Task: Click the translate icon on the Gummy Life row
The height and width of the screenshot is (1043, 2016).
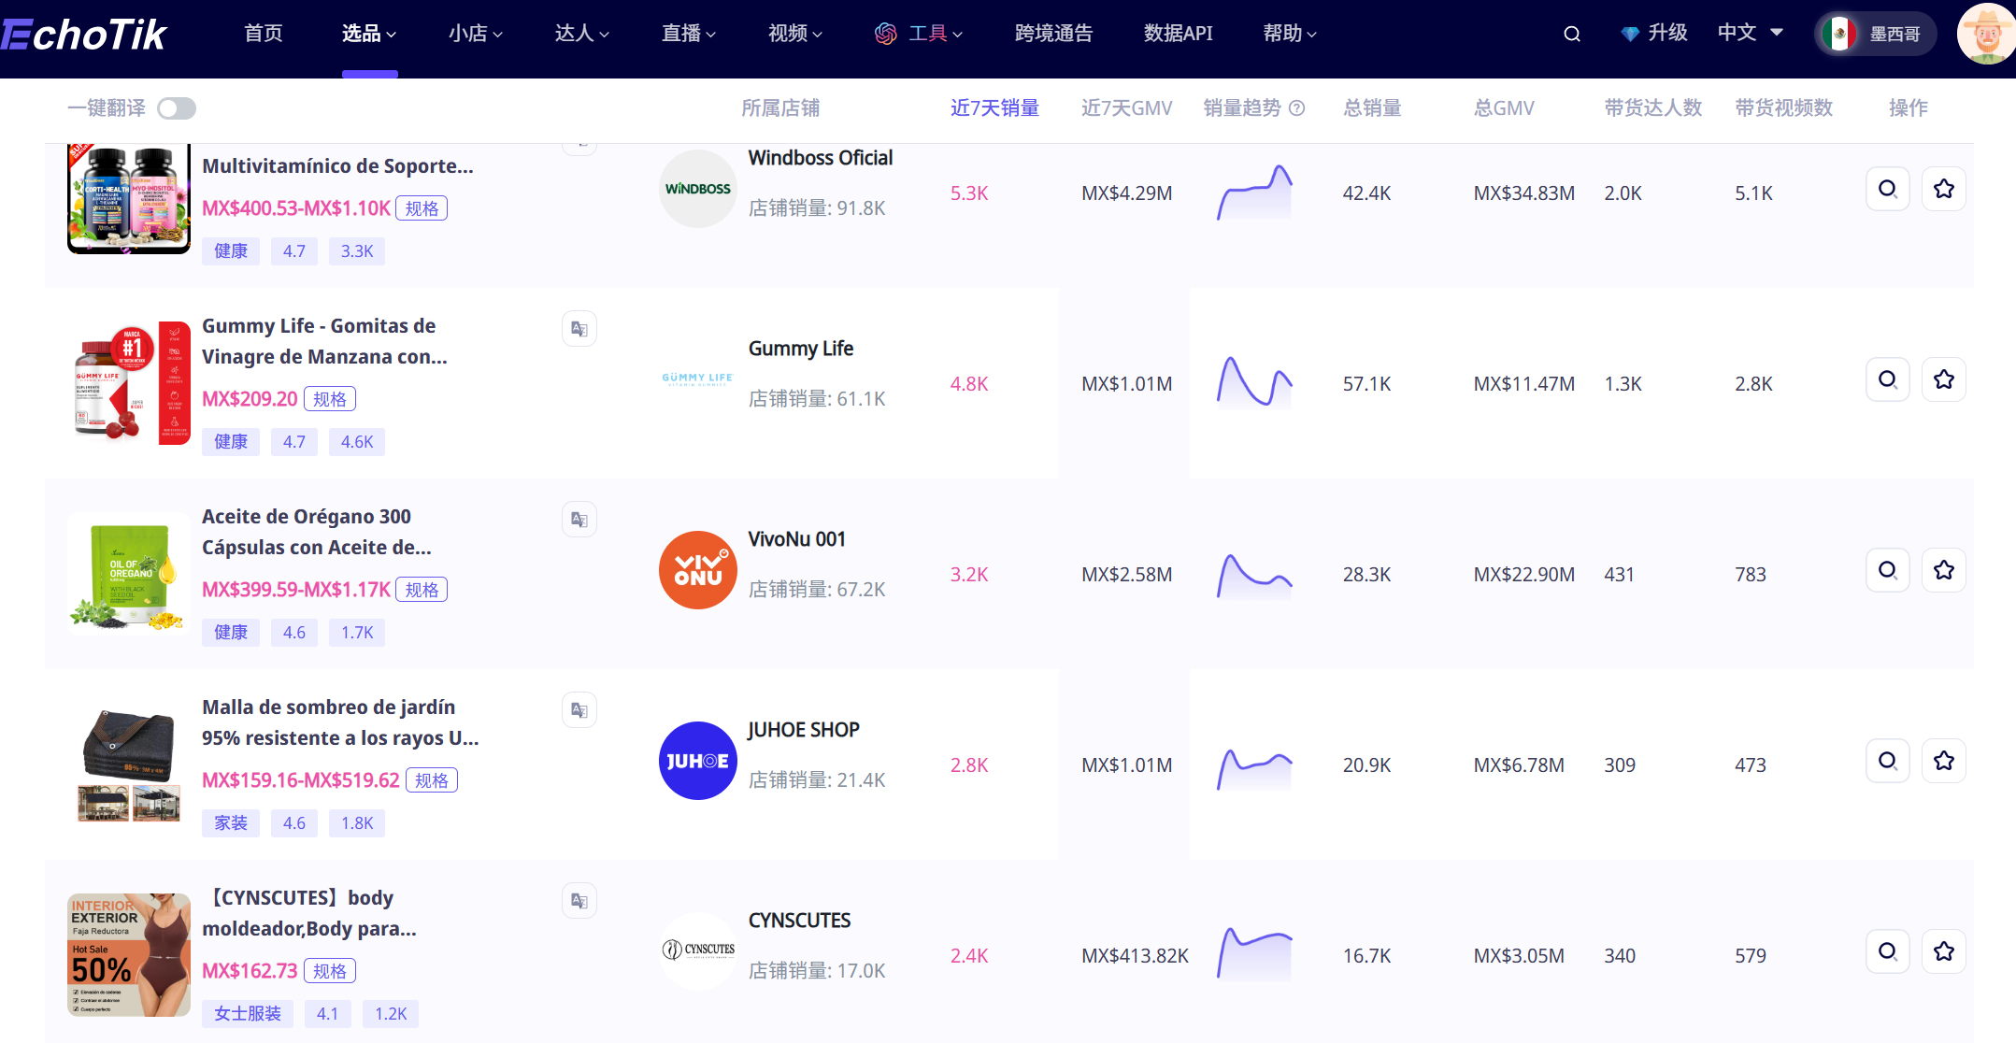Action: 579,328
